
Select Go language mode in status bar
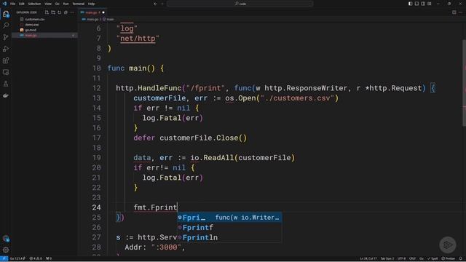click(421, 258)
